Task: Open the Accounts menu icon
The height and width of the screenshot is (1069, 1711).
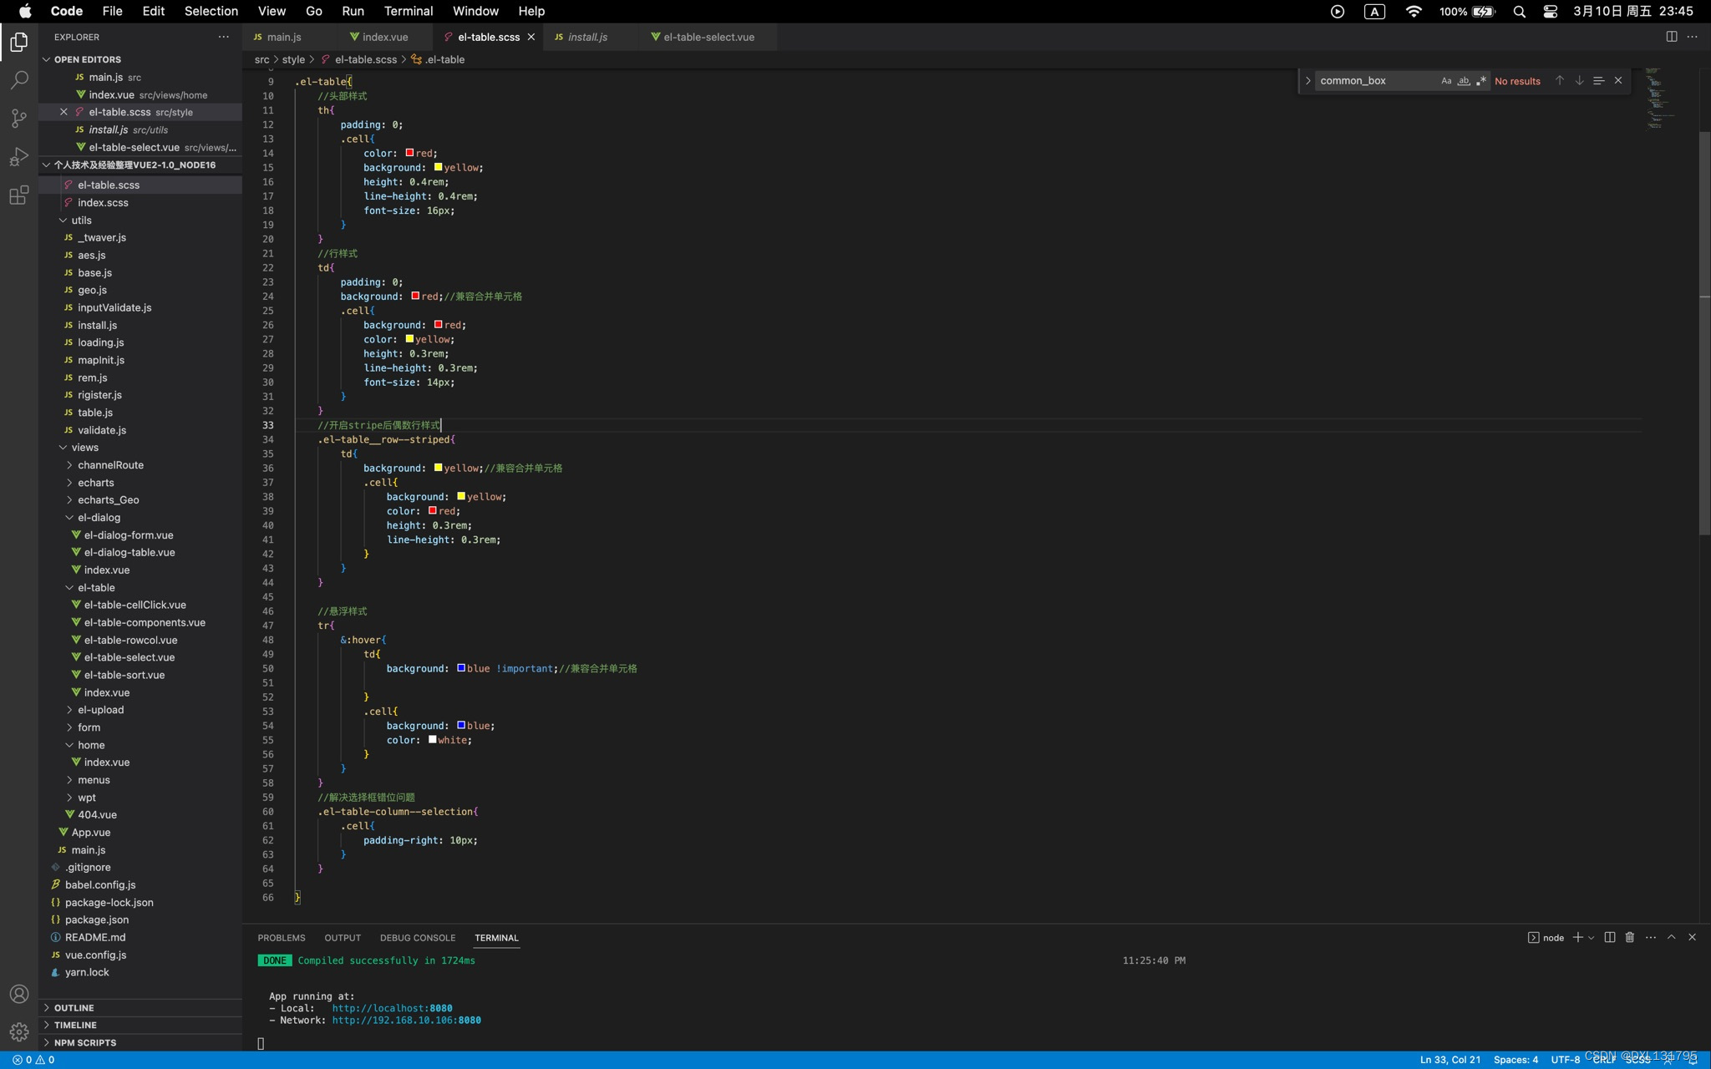Action: pyautogui.click(x=19, y=994)
